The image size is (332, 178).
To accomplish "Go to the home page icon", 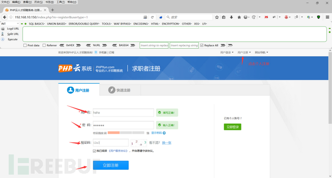I will coord(239,17).
